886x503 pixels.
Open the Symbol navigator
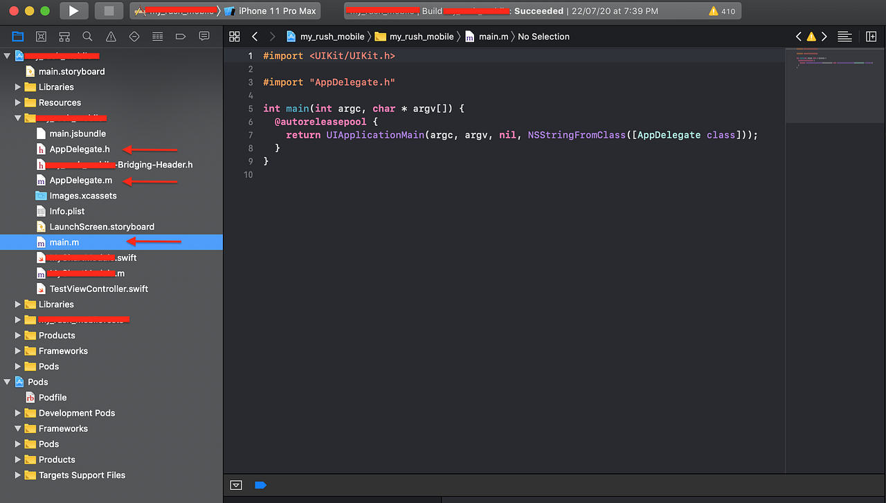tap(64, 36)
